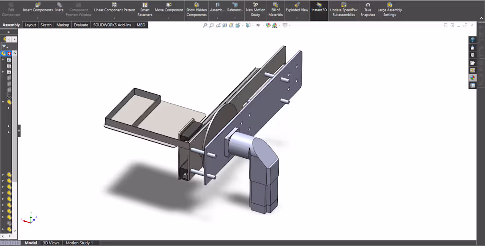Open the Insert Components tool
Screen dimensions: 485x246
(38, 9)
